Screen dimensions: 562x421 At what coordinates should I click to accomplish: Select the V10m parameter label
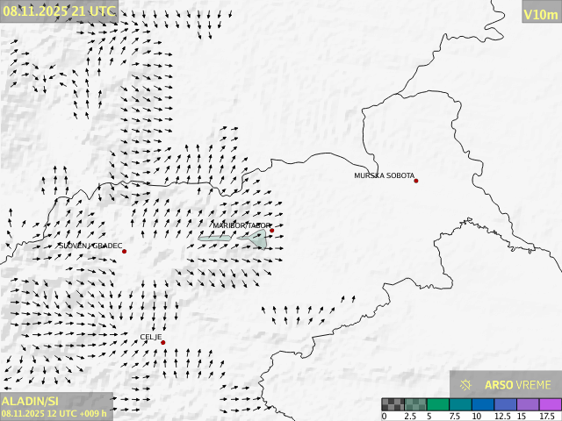540,14
